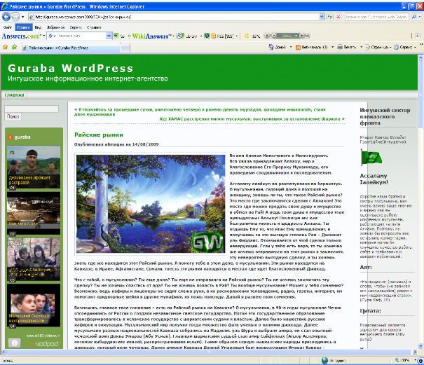424x365 pixels.
Task: Click the Guraba WordPress site title
Action: [x=71, y=68]
